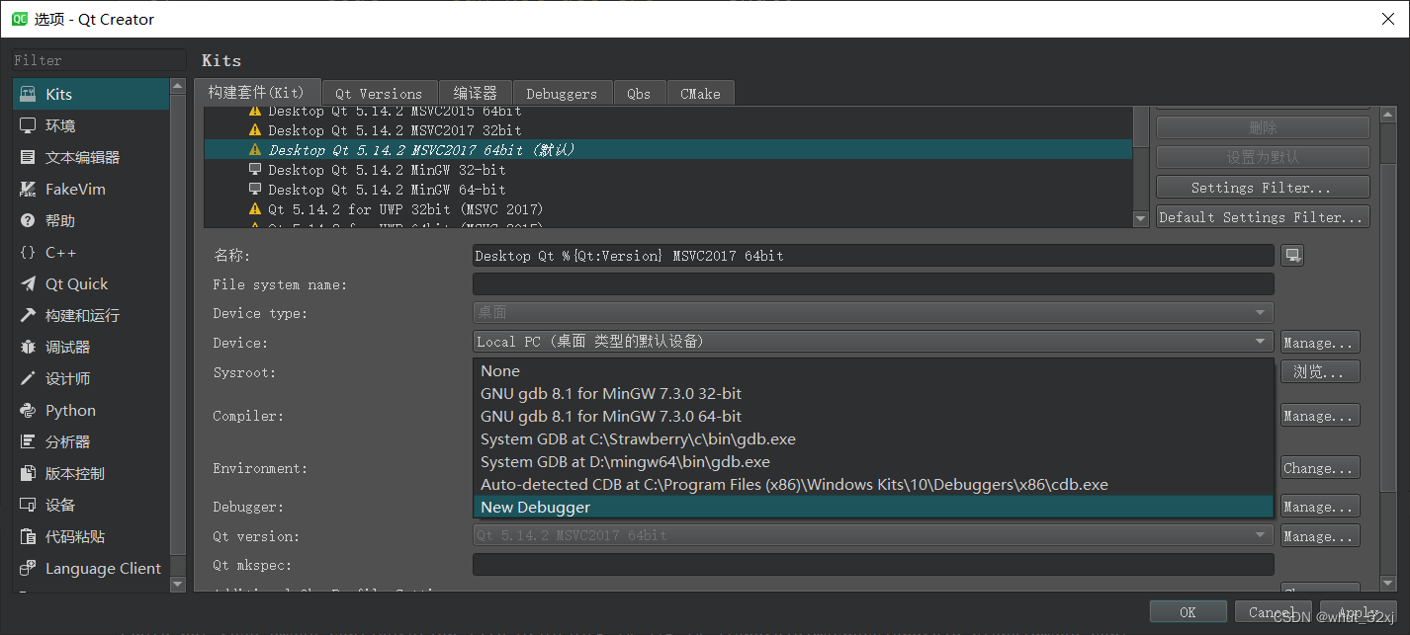Click in the Filter search box
This screenshot has width=1410, height=635.
tap(97, 59)
